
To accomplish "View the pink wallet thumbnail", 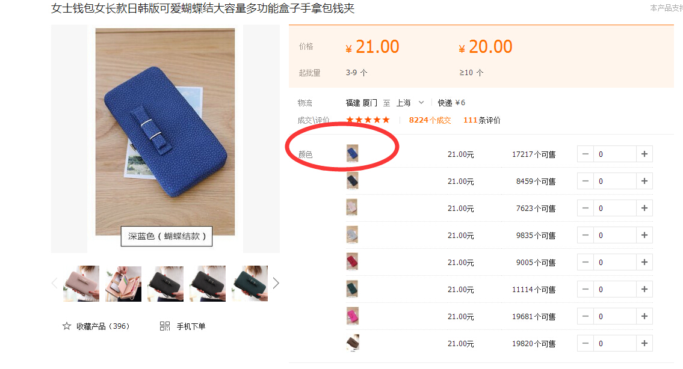I will (x=81, y=283).
